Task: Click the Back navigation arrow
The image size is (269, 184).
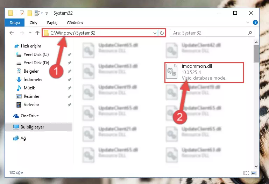Action: [x=12, y=33]
